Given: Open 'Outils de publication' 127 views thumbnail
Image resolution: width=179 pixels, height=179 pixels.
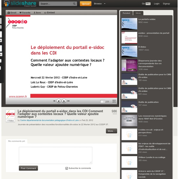Looking at the screenshot, I should pyautogui.click(x=129, y=107).
